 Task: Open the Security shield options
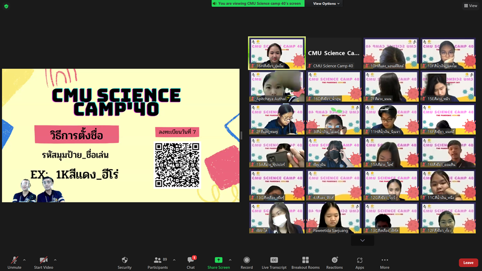point(125,262)
